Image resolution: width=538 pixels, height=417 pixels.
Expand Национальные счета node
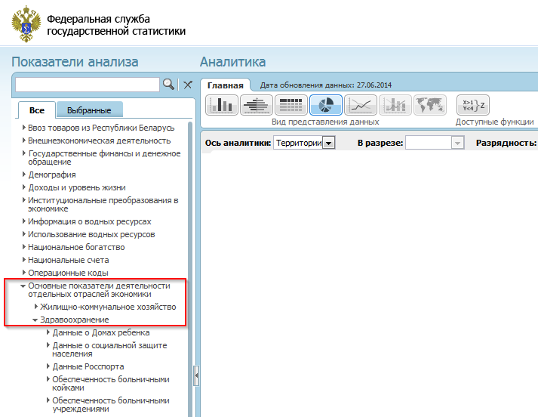(x=23, y=260)
